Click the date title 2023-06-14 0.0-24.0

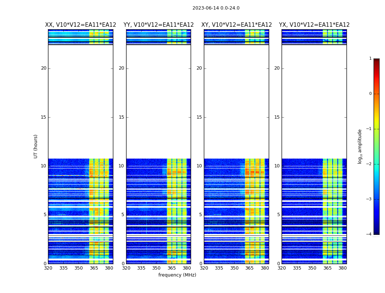[x=216, y=8]
